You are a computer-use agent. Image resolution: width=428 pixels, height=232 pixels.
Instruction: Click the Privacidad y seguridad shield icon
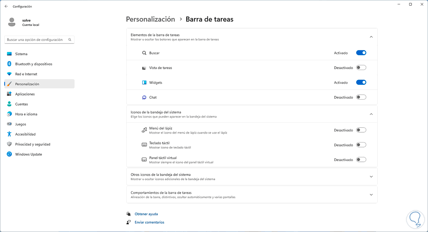[9, 144]
